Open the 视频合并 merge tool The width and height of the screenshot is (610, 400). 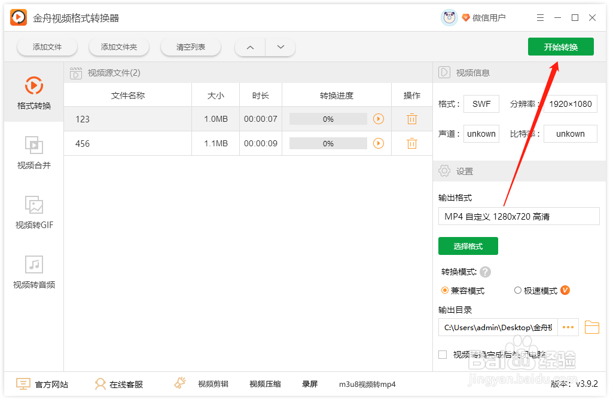tap(34, 152)
